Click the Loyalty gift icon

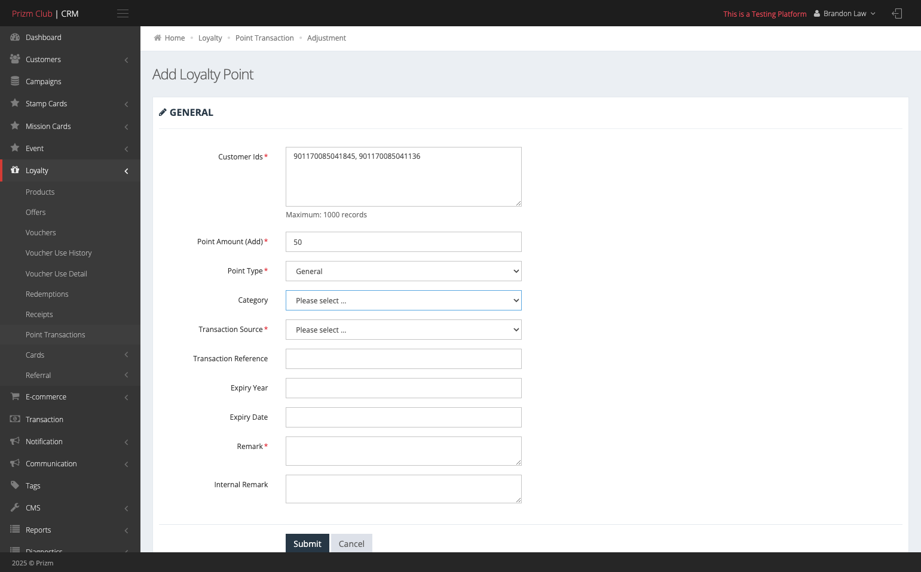point(15,170)
